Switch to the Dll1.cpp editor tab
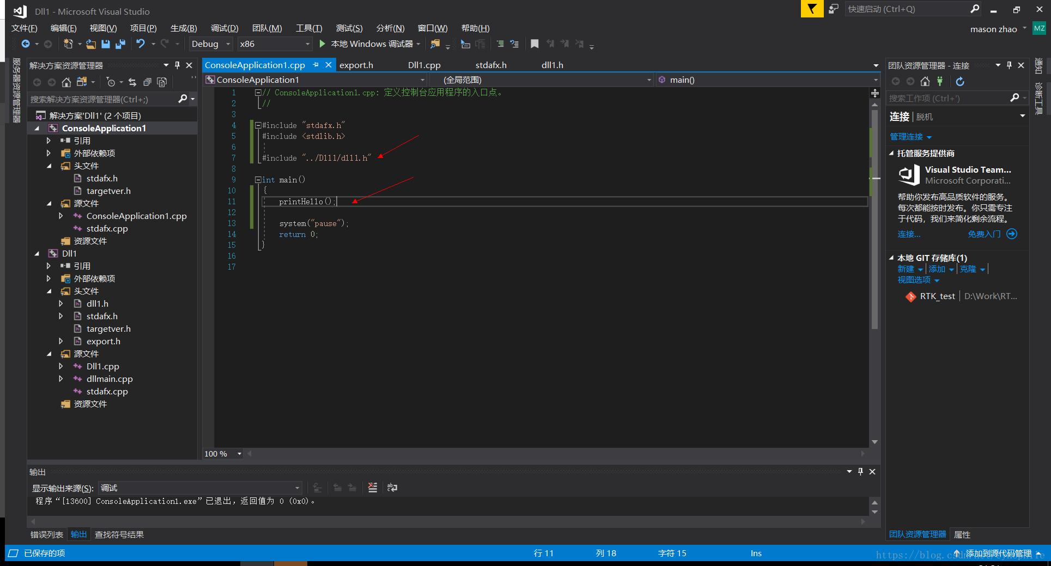The image size is (1051, 566). (424, 65)
